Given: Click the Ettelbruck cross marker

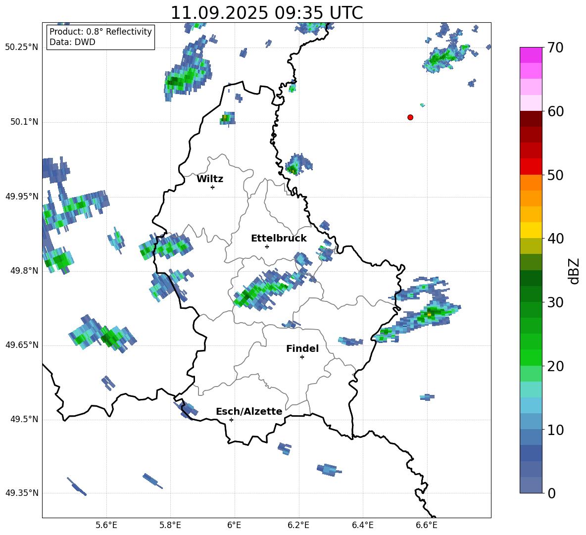Looking at the screenshot, I should (267, 246).
